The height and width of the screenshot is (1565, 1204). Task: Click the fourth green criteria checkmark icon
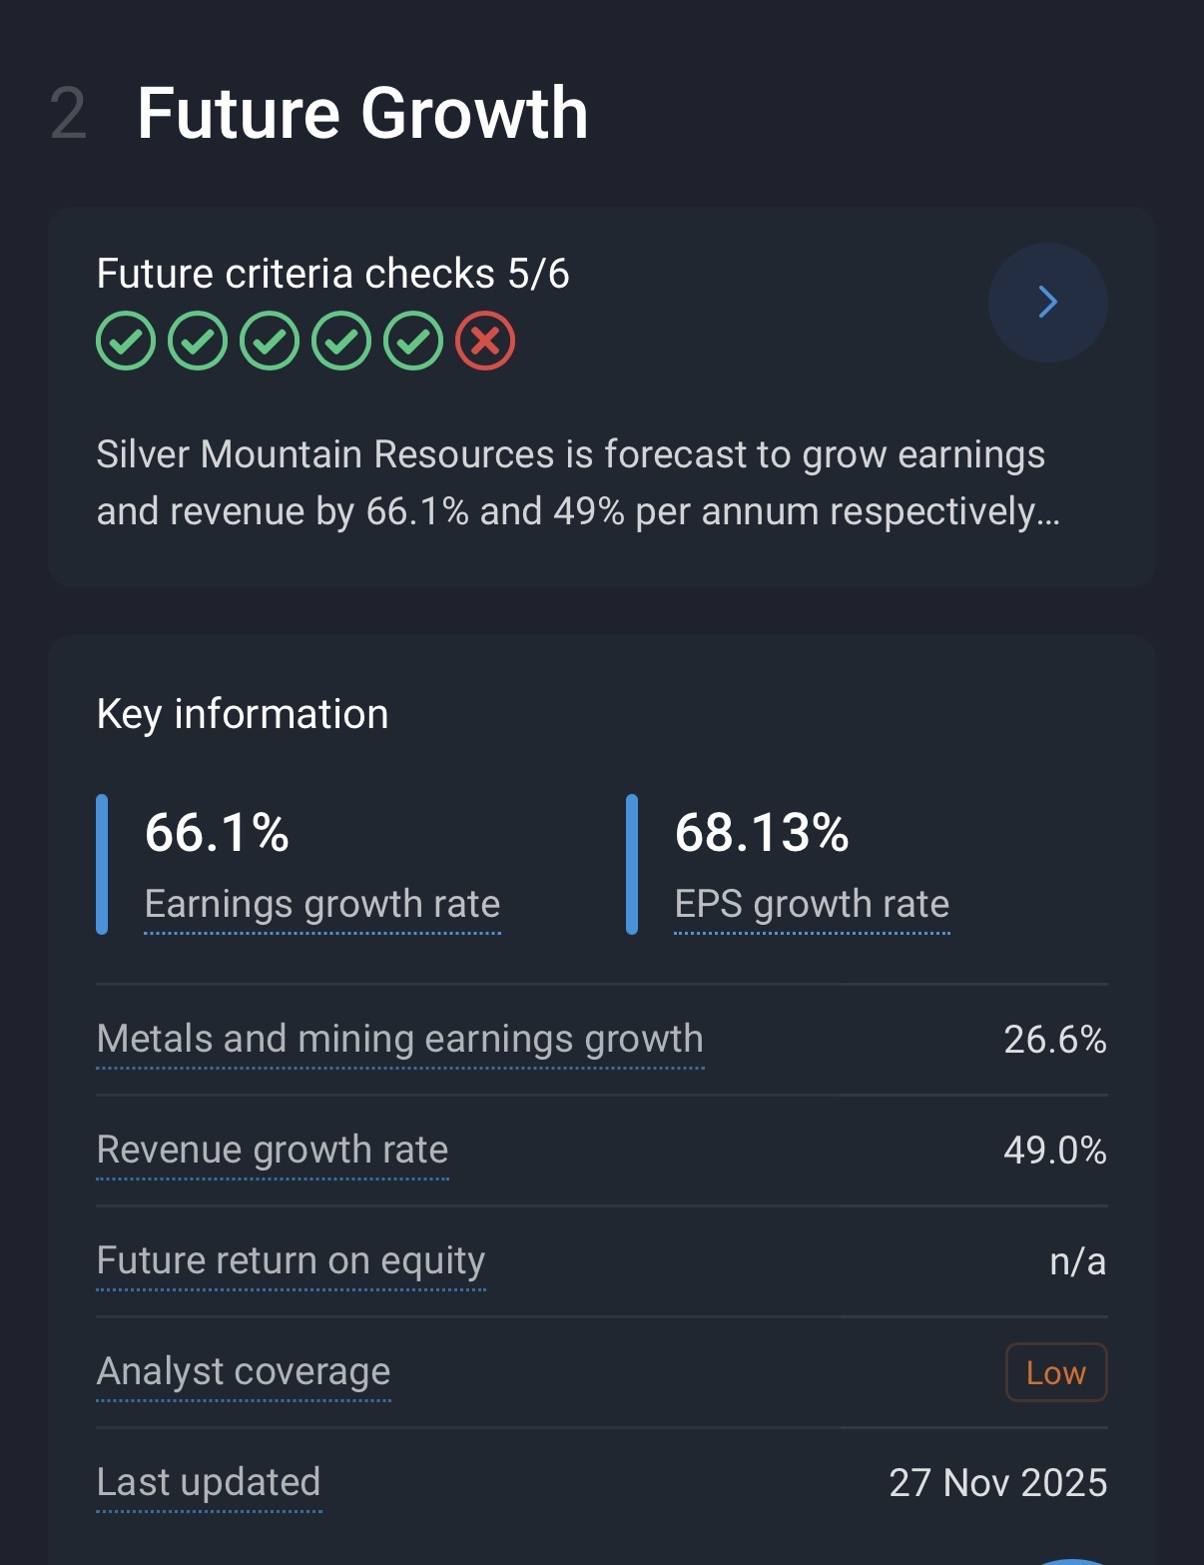(x=341, y=342)
